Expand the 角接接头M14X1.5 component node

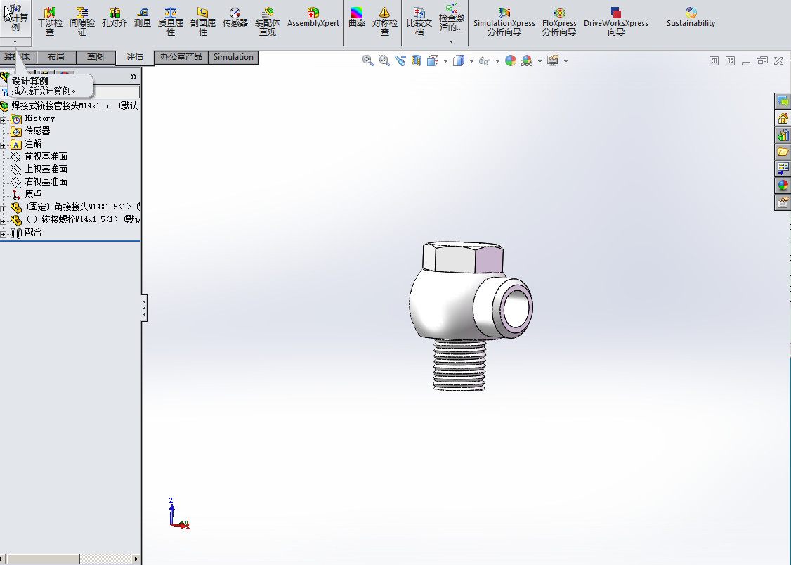[x=3, y=208]
